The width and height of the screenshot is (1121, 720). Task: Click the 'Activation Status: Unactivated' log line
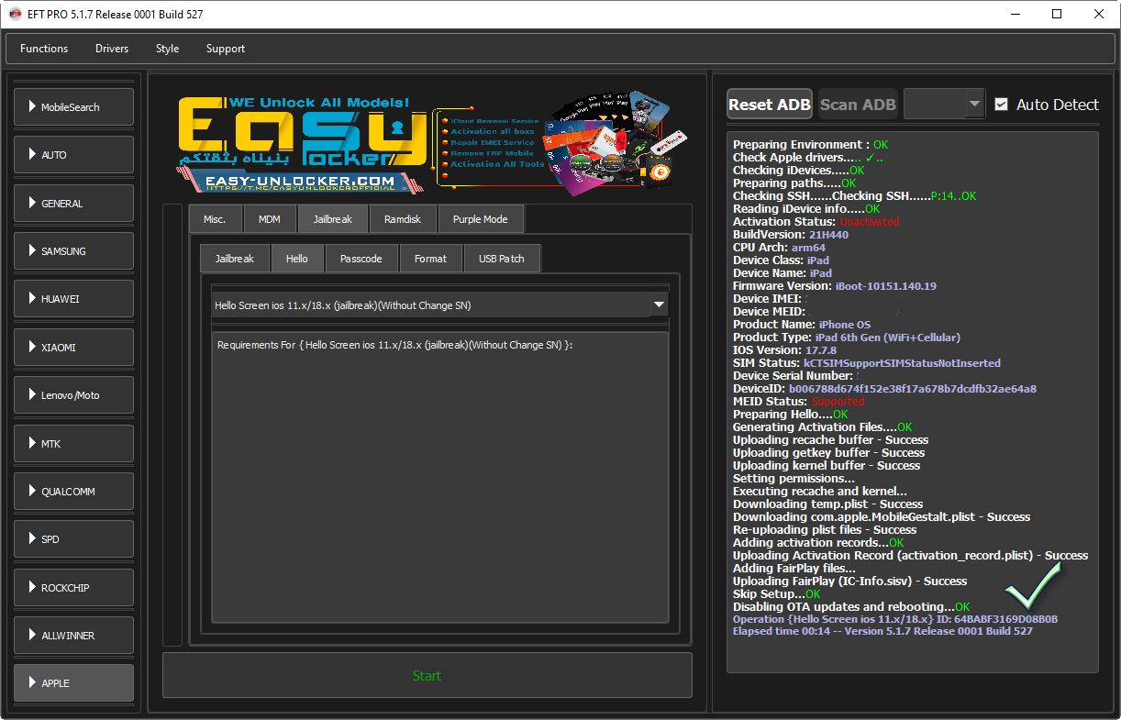816,222
